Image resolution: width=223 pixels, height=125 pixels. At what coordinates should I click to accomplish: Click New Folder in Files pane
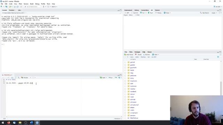[129, 55]
